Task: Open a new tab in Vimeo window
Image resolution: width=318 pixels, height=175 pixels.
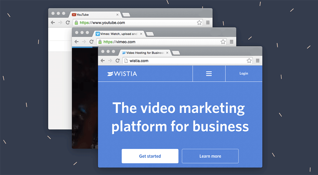Action: (150, 33)
